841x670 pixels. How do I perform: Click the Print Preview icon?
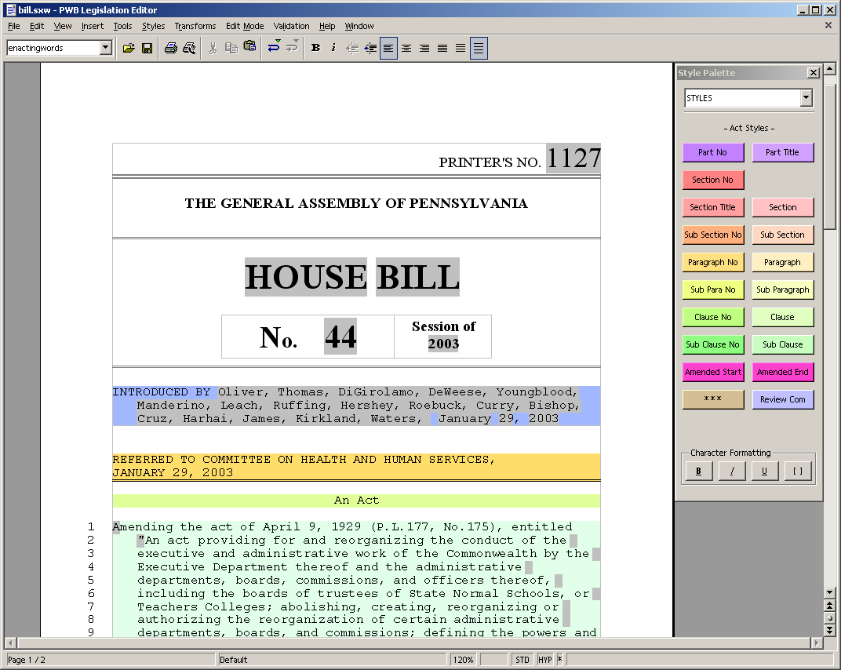click(x=189, y=48)
